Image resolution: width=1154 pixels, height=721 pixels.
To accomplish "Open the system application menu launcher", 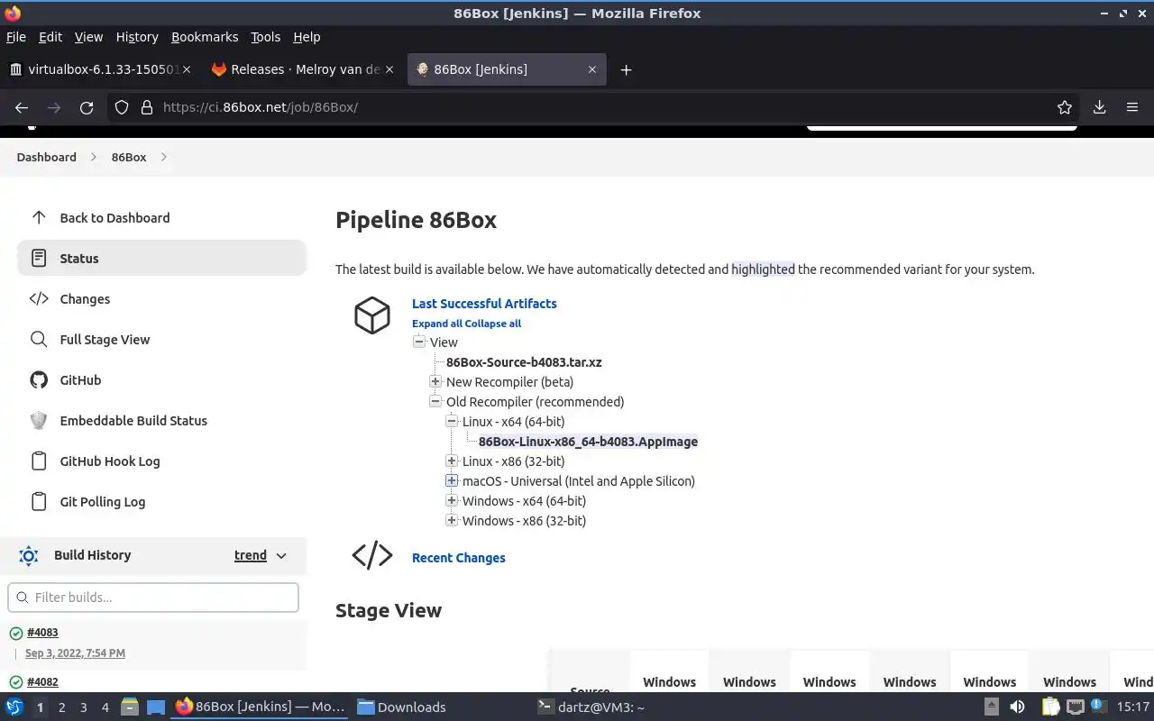I will pos(14,707).
